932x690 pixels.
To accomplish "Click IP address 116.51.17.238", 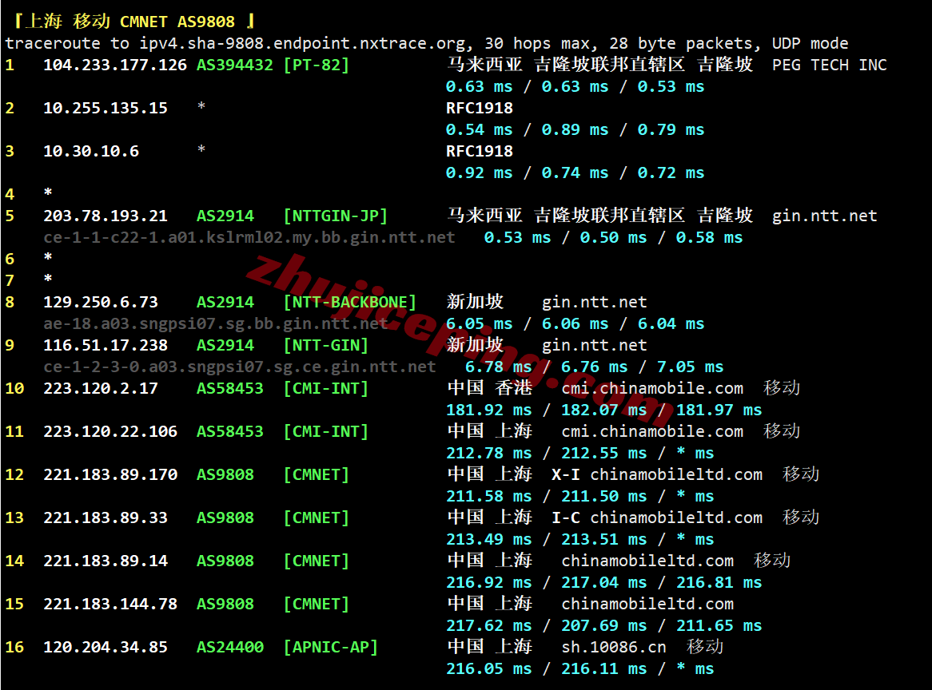I will click(x=106, y=345).
